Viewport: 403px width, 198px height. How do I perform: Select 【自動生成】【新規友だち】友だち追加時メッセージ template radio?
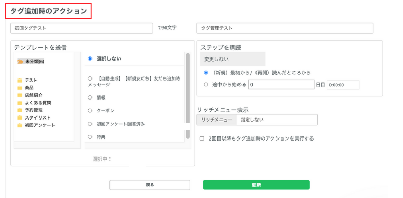[x=90, y=78]
